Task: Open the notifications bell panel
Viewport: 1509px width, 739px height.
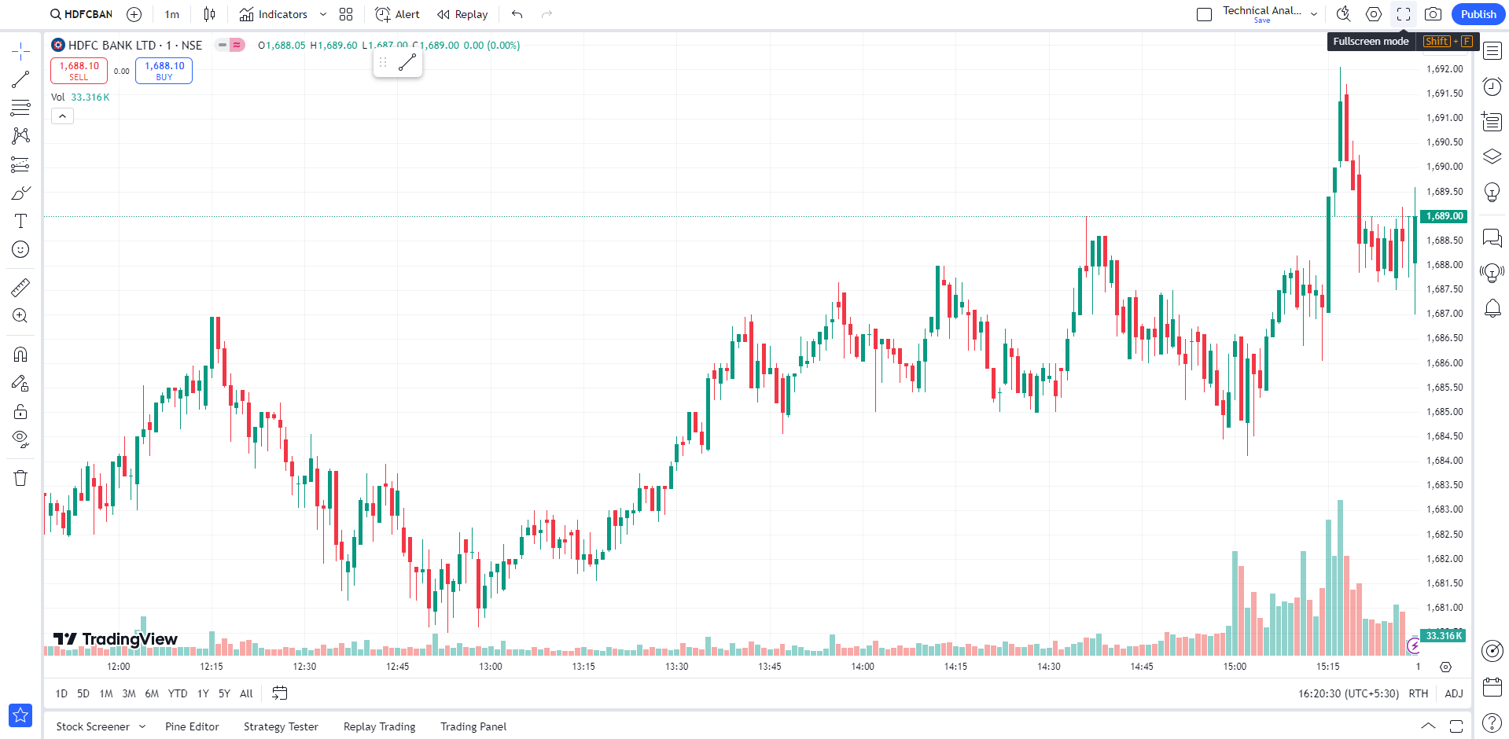Action: [1492, 308]
